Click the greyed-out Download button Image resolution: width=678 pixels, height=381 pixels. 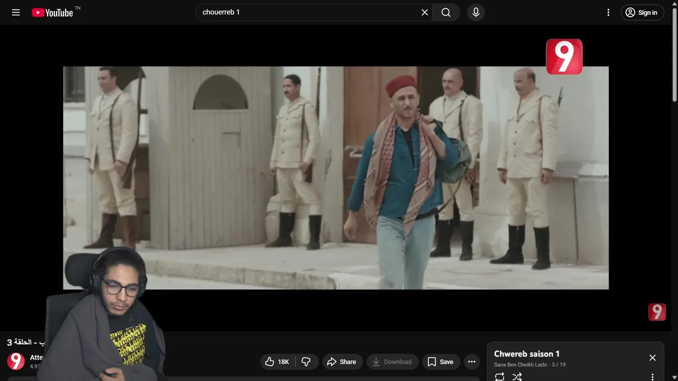coord(392,362)
